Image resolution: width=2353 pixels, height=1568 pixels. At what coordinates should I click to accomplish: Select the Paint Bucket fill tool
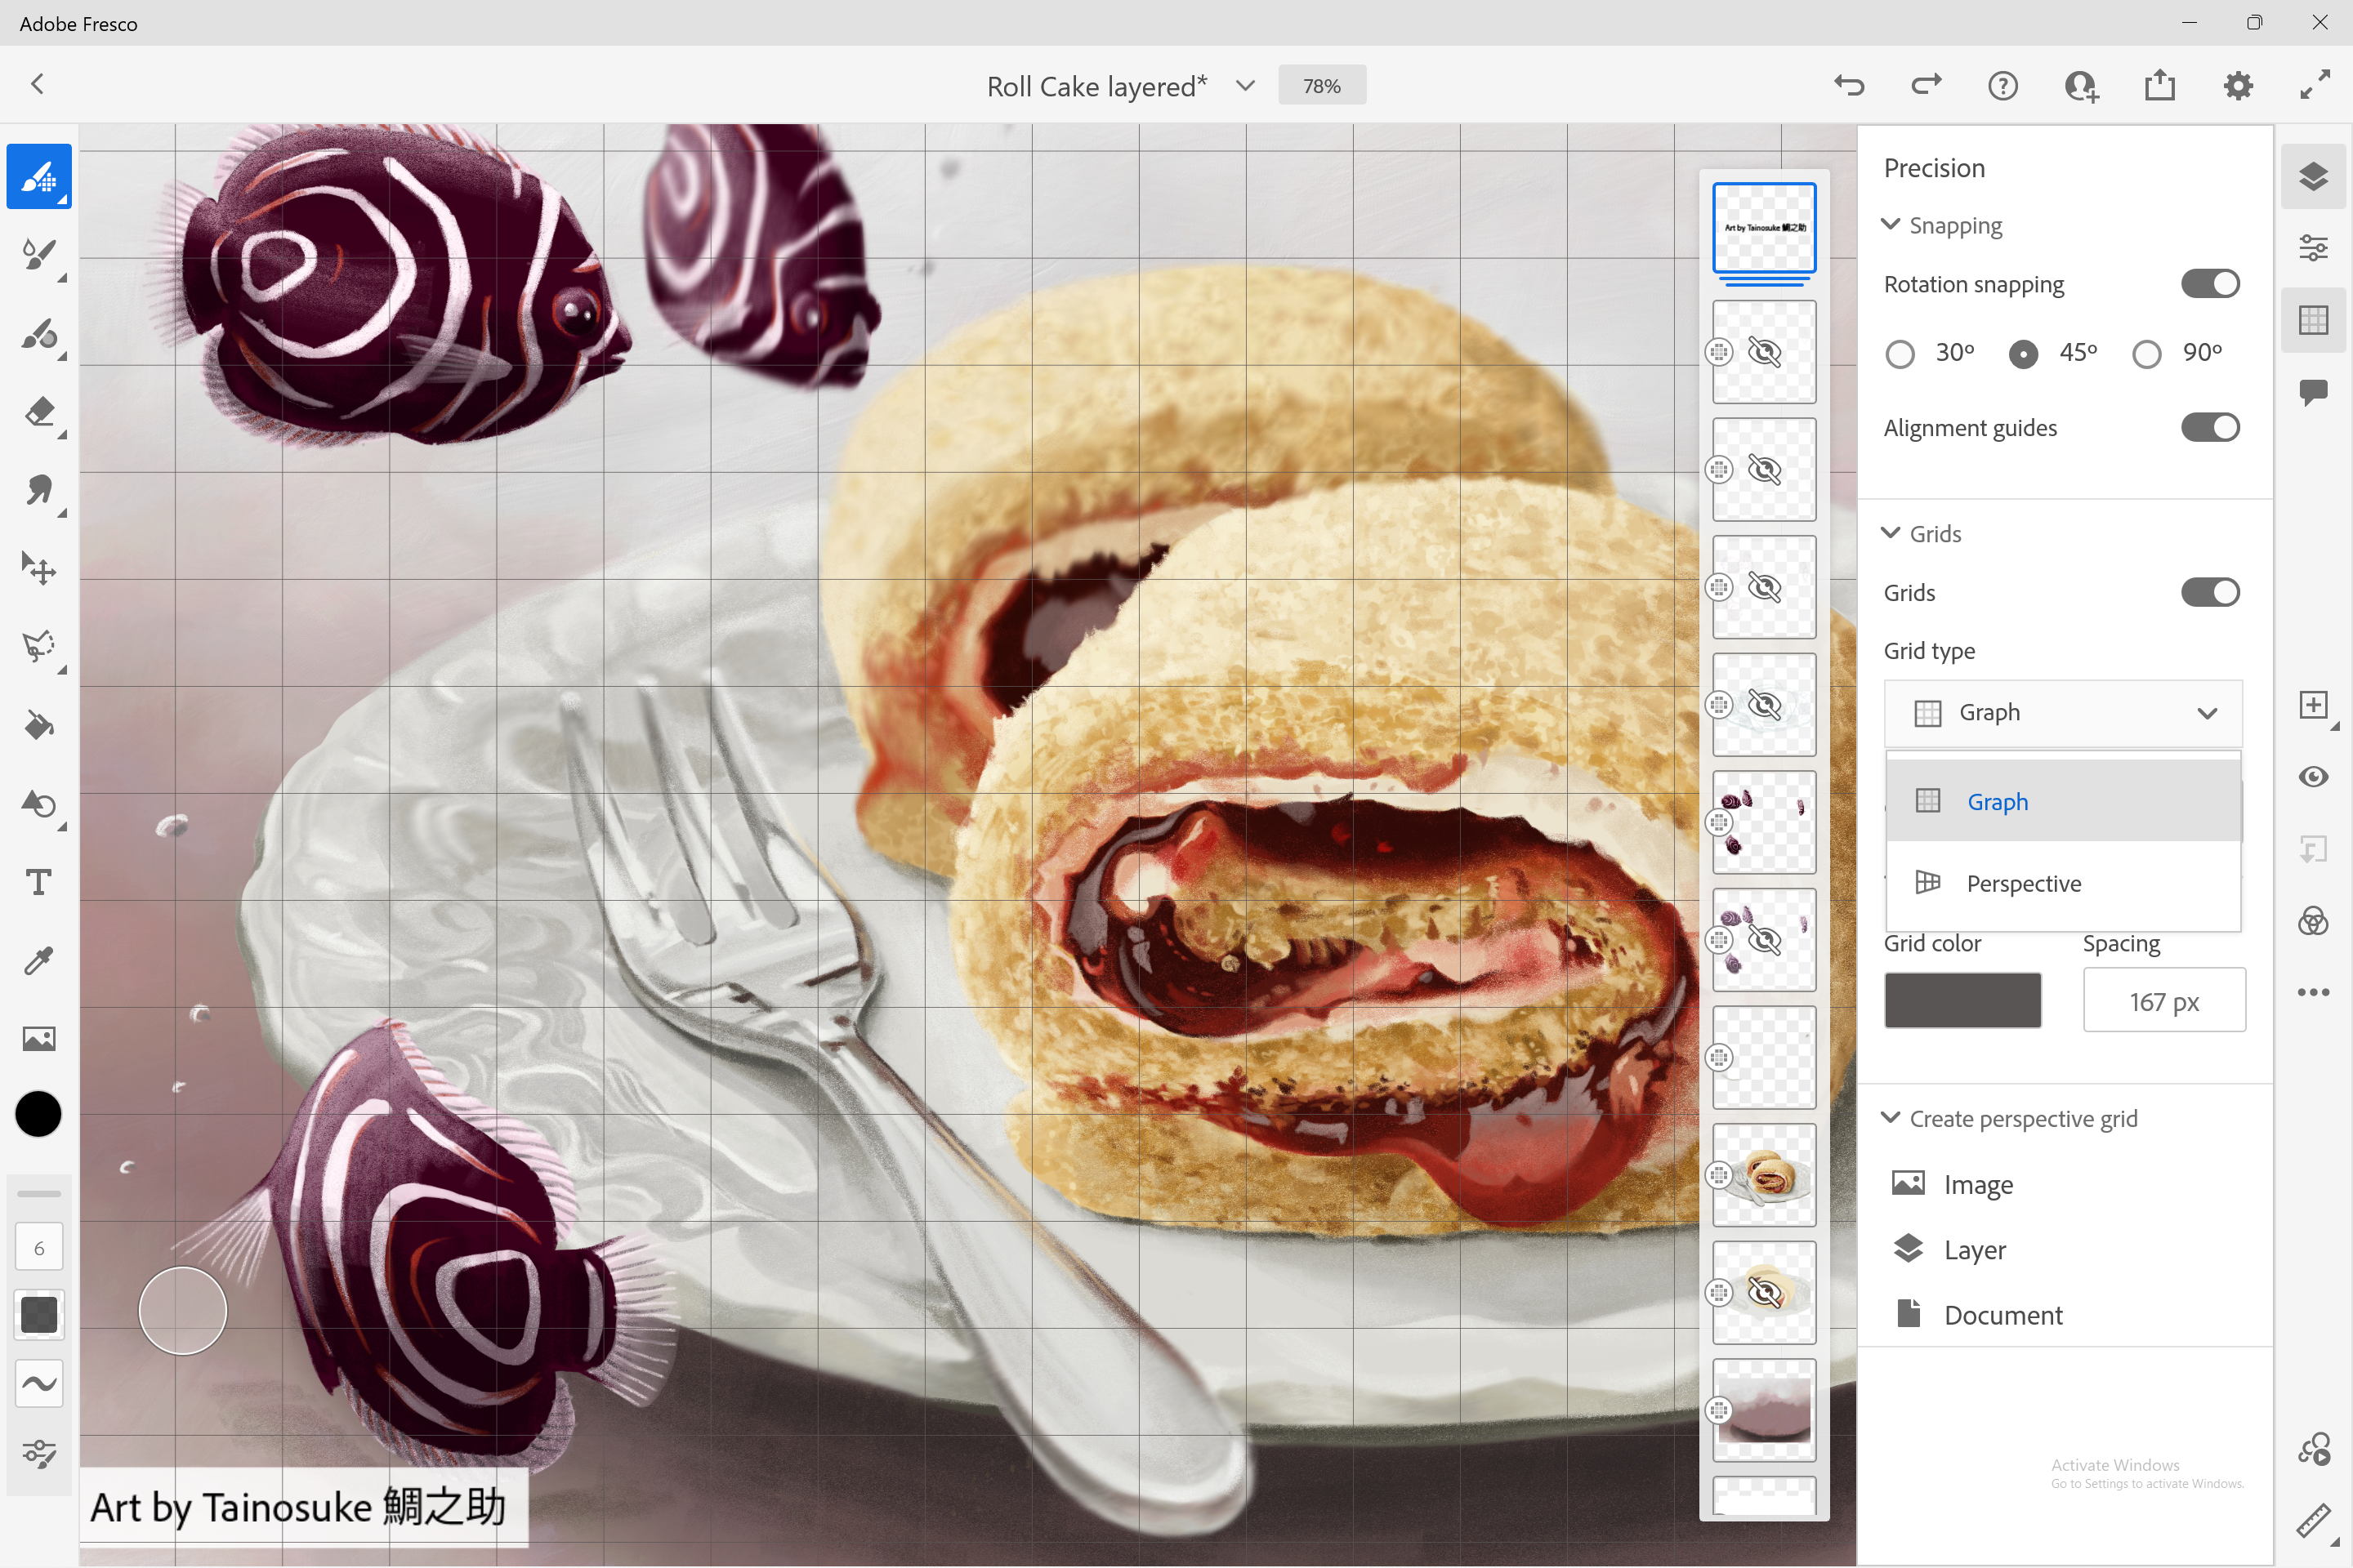pyautogui.click(x=39, y=726)
